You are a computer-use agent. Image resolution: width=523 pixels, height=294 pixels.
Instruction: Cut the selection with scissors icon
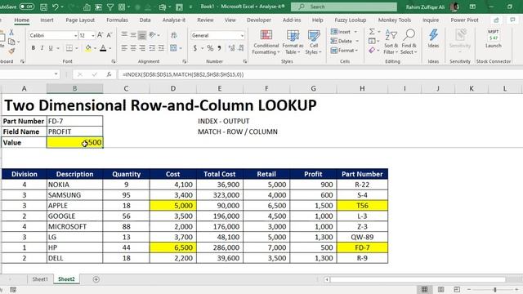[x=11, y=33]
